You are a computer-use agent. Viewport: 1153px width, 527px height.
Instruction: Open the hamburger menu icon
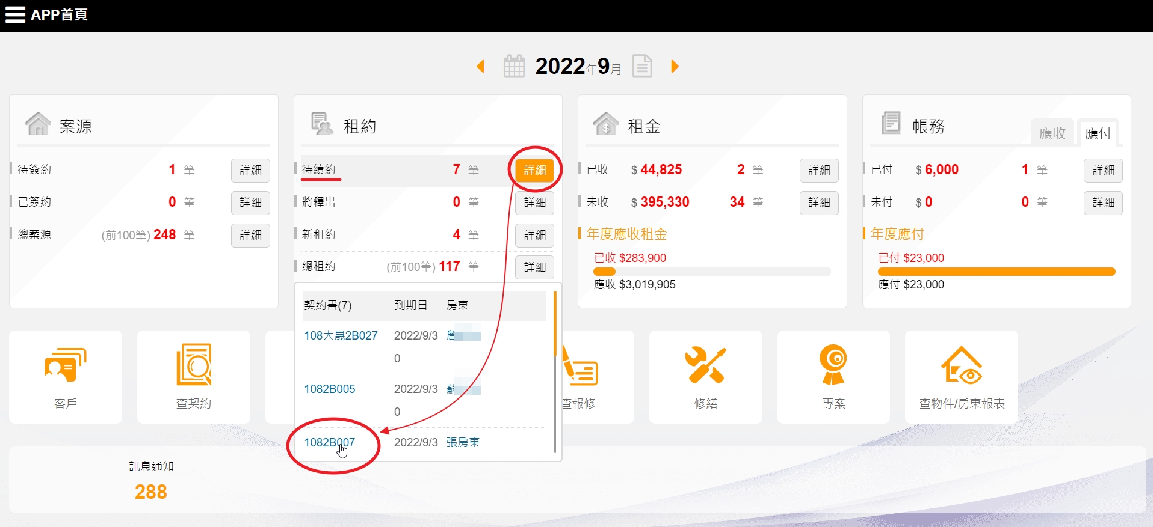point(15,14)
